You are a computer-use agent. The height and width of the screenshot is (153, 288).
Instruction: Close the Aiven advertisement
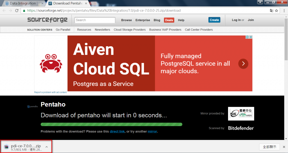pos(251,37)
